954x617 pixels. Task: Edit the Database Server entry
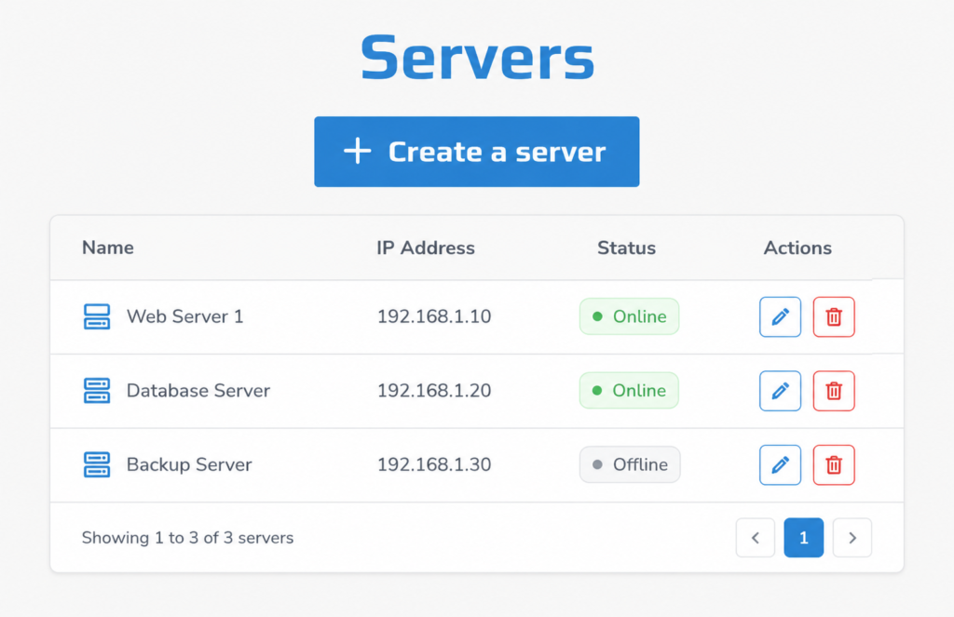[x=780, y=391]
